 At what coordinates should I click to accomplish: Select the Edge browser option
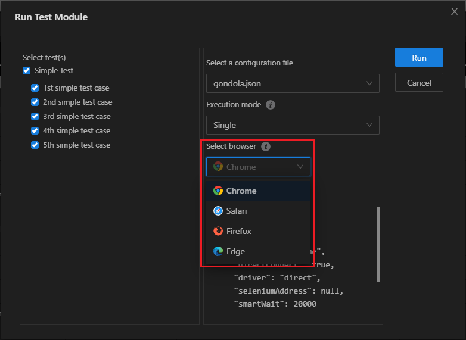[235, 251]
